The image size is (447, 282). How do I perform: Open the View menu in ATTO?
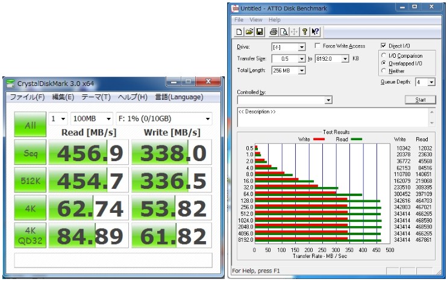(255, 20)
